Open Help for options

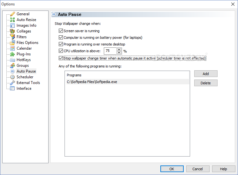tap(223, 169)
